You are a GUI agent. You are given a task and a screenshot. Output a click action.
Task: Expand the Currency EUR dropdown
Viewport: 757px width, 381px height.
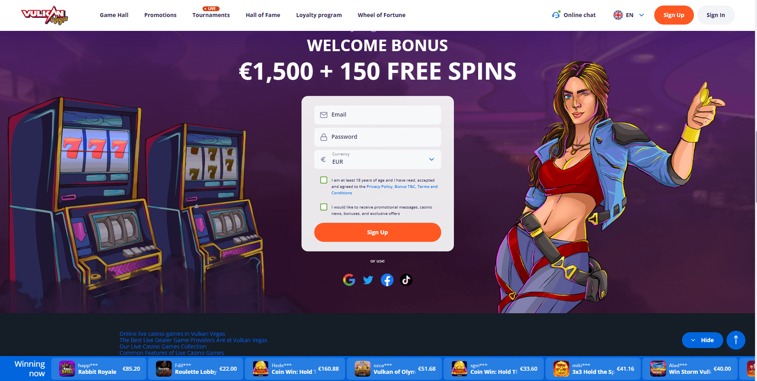378,159
